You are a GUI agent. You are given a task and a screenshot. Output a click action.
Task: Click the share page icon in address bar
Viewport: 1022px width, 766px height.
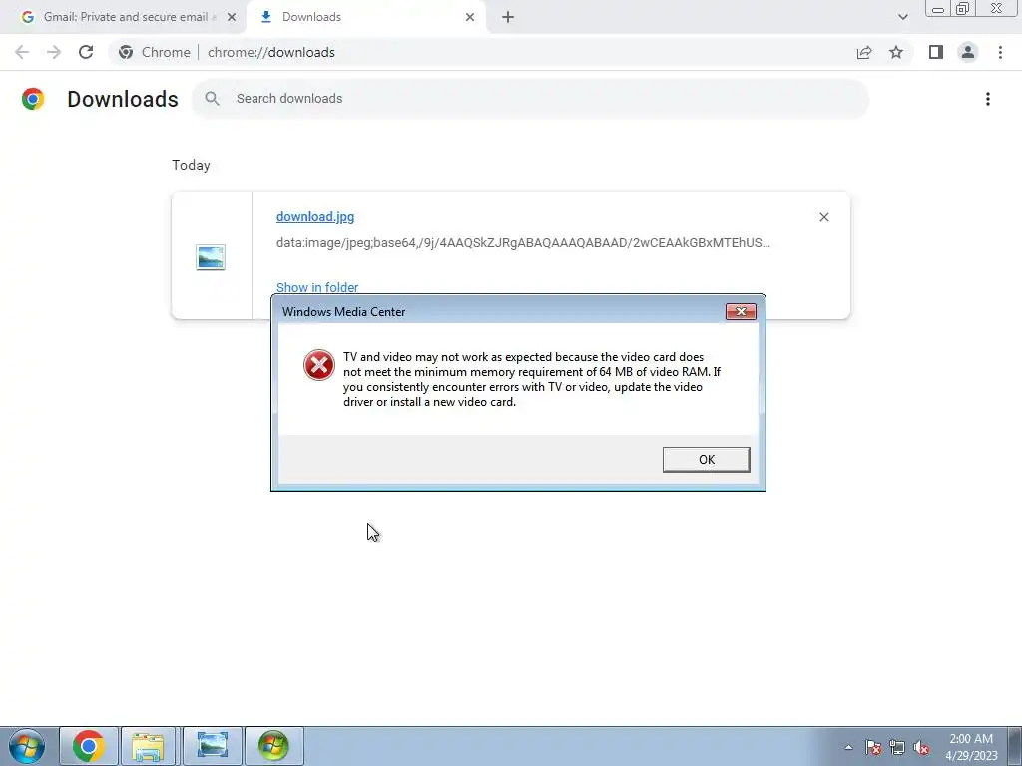[864, 52]
